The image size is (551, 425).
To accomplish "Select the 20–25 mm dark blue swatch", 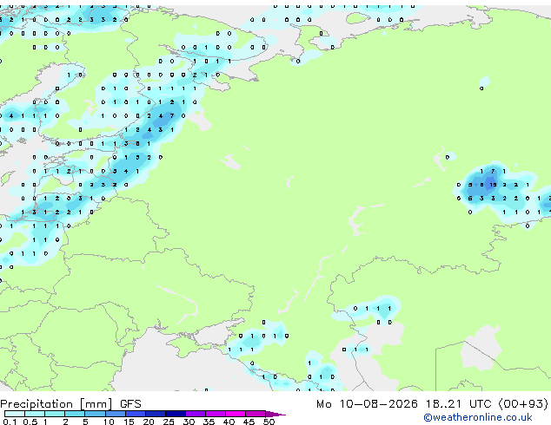I will [x=156, y=414].
